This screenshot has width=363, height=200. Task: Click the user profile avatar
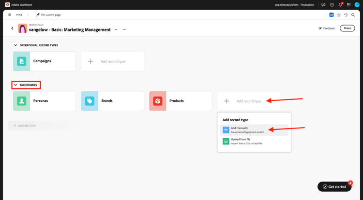point(357,5)
